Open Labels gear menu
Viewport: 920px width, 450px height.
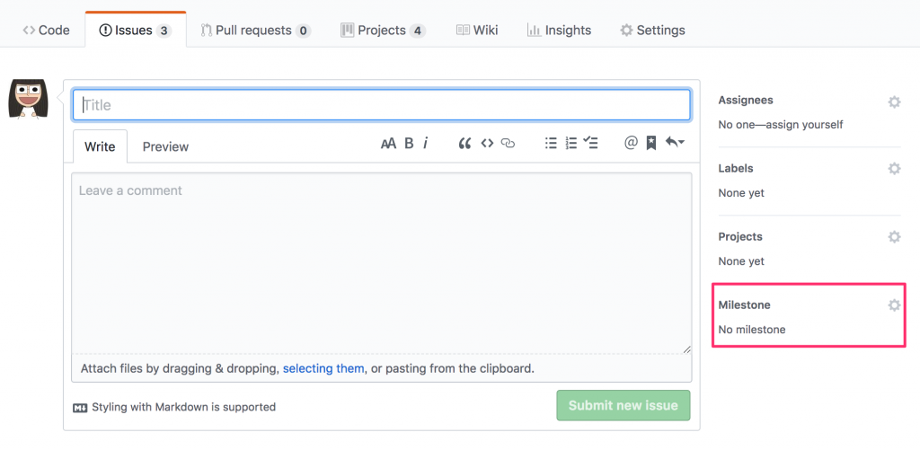[894, 169]
